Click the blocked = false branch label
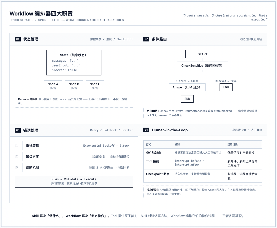Viewport: 277px width, 228px height. [x=187, y=81]
